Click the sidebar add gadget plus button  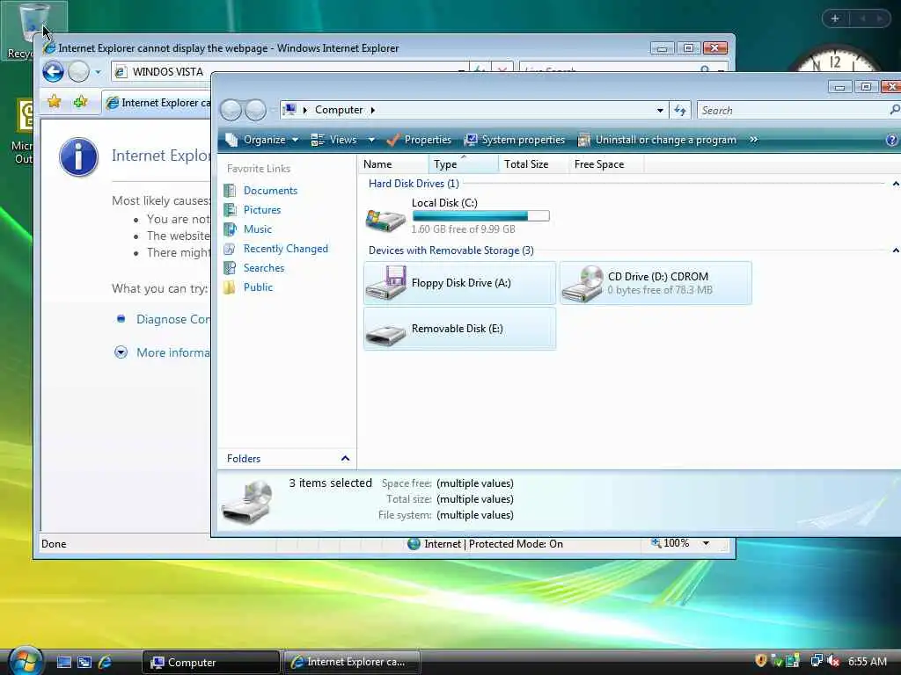pos(835,18)
